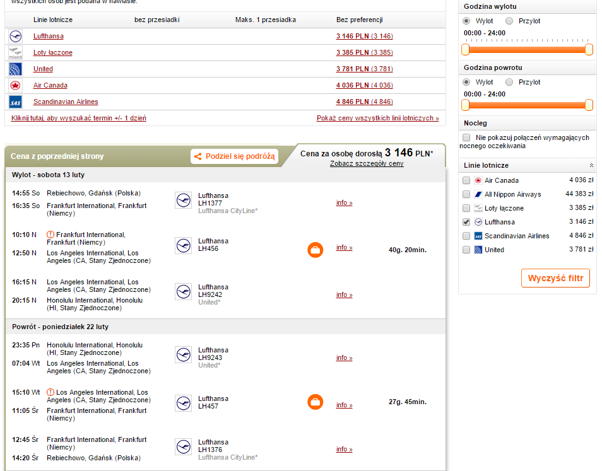Click return time slider left handle
Image resolution: width=602 pixels, height=471 pixels.
465,105
